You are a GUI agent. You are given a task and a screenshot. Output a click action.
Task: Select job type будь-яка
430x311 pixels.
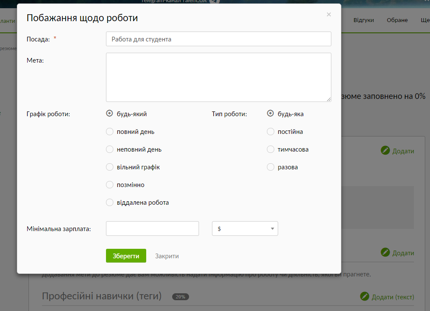tap(270, 114)
